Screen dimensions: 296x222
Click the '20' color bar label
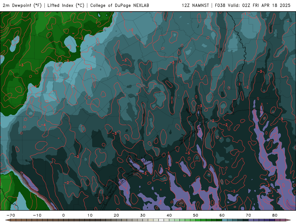pos(116,215)
